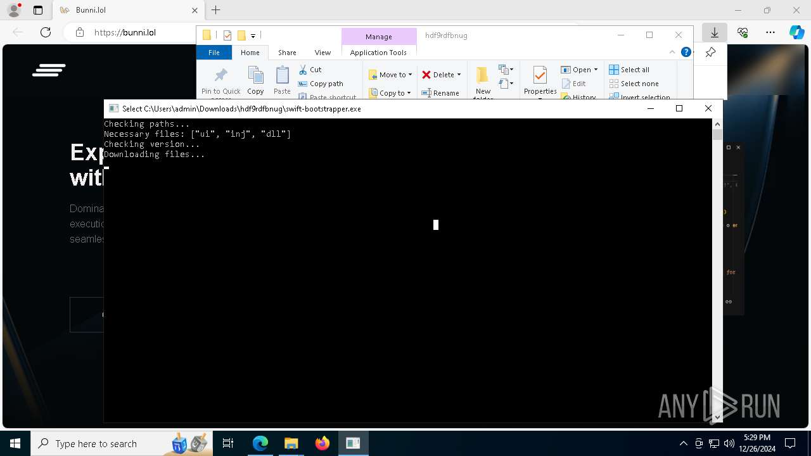Click the swift logo on Bunni page
This screenshot has height=456, width=811.
49,70
